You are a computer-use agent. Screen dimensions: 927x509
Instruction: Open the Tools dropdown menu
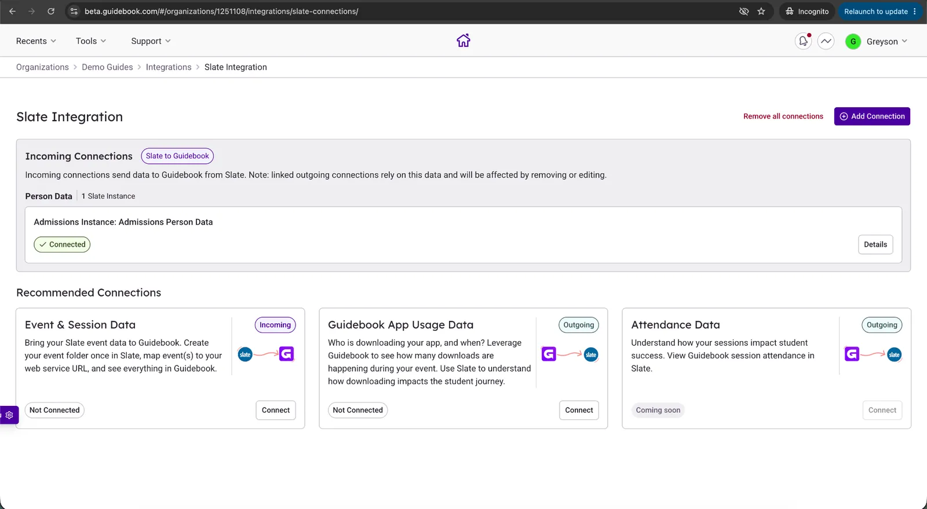point(91,41)
